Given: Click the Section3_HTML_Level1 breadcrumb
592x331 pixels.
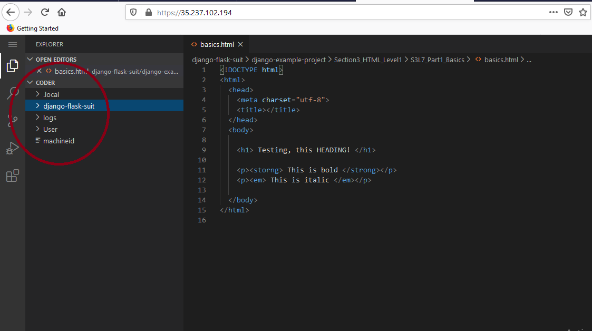Looking at the screenshot, I should [368, 60].
